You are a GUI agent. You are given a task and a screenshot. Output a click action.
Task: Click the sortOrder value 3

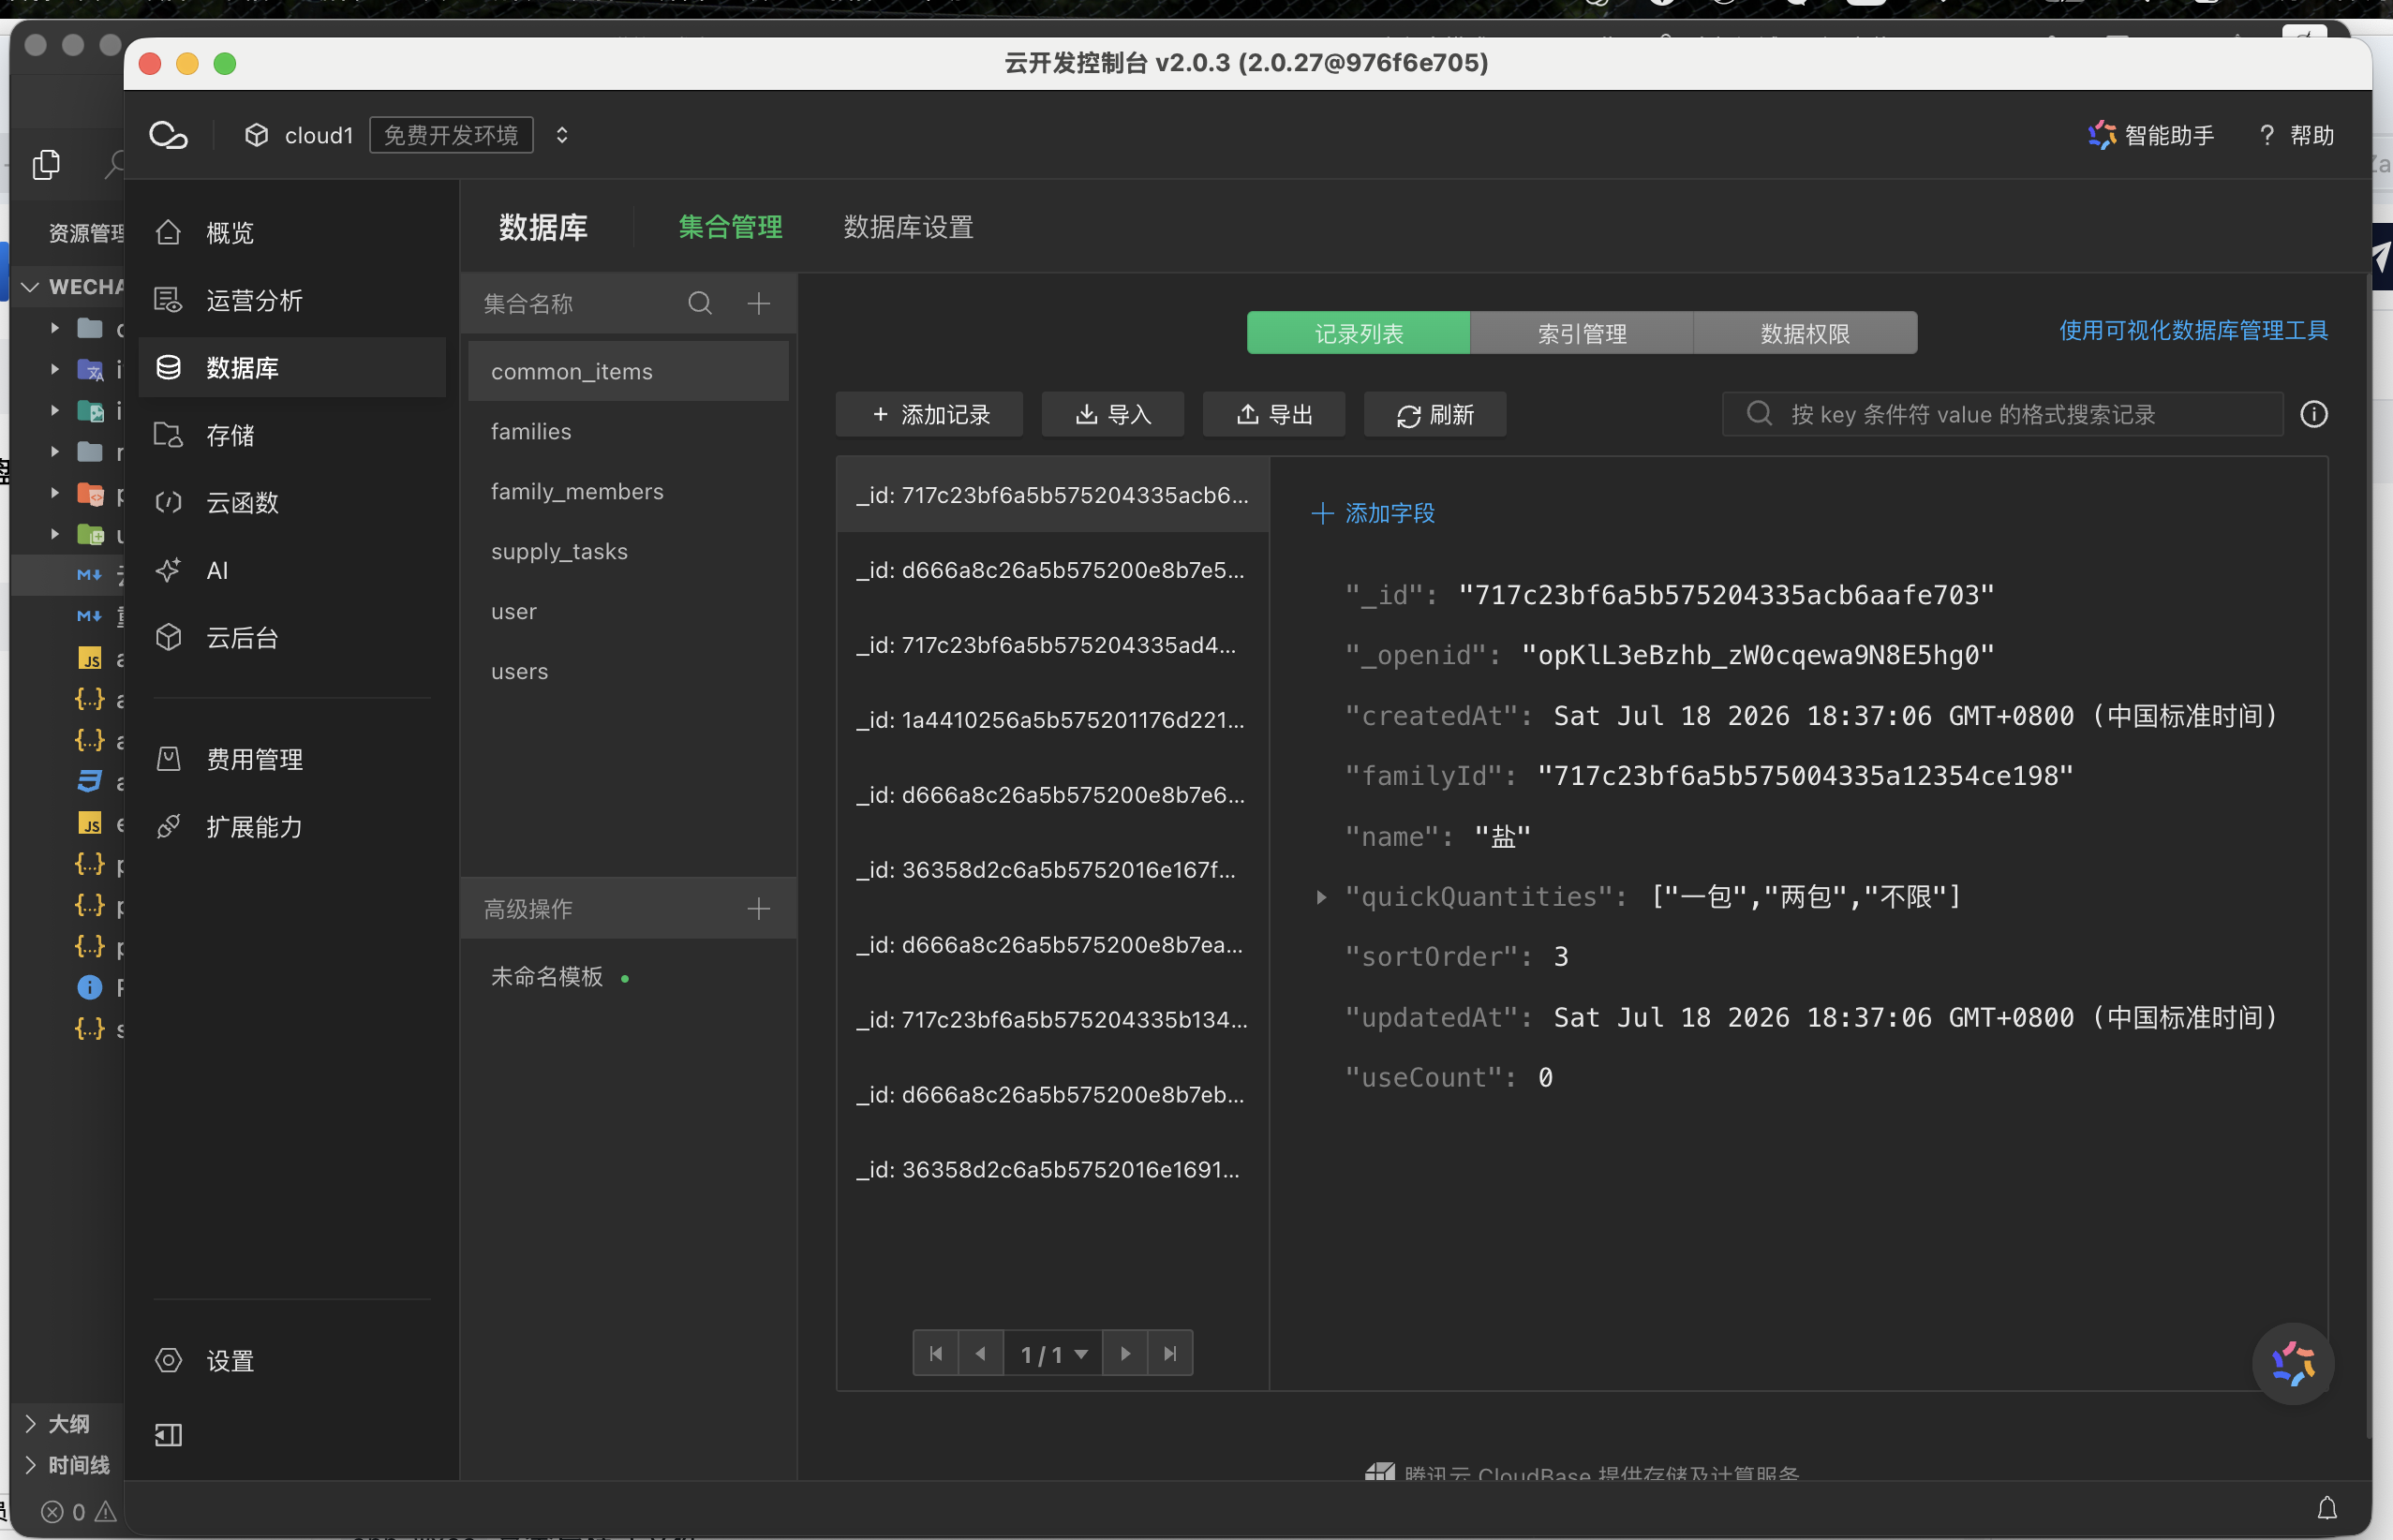pyautogui.click(x=1560, y=957)
